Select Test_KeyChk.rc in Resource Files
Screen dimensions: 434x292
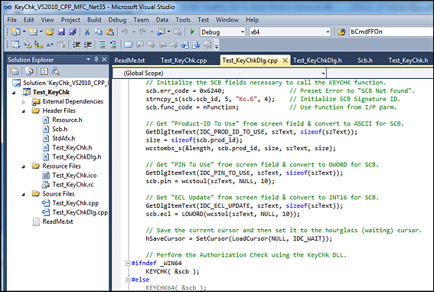pos(73,185)
